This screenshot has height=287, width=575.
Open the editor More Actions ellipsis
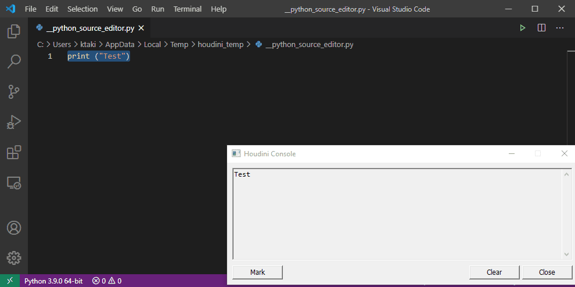tap(559, 28)
